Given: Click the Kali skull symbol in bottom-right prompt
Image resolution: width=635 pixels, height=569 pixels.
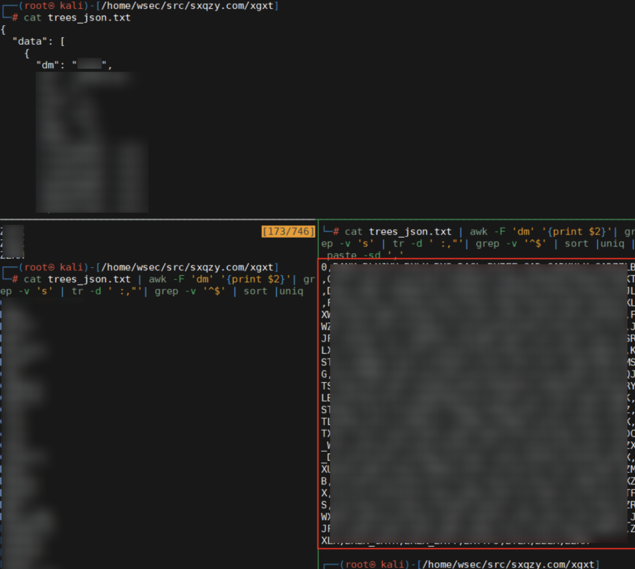Looking at the screenshot, I should tap(372, 564).
